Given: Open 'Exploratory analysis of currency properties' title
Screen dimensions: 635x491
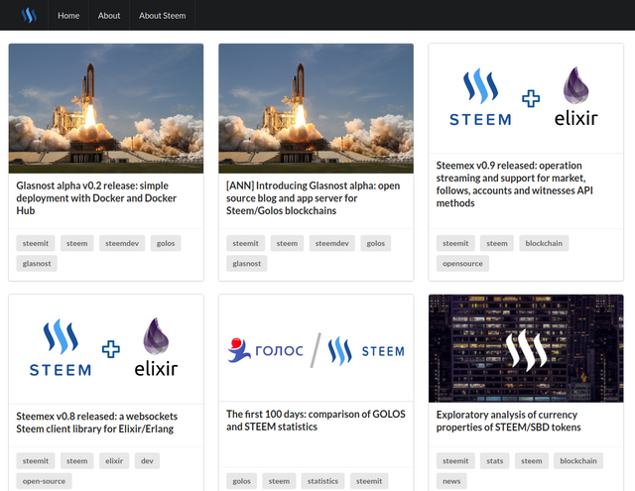Looking at the screenshot, I should (508, 421).
